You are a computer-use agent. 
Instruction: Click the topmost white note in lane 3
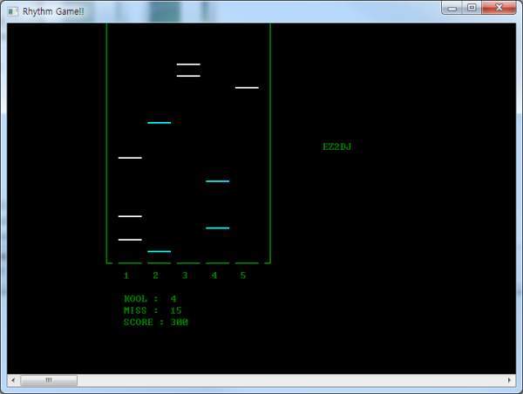pyautogui.click(x=188, y=64)
